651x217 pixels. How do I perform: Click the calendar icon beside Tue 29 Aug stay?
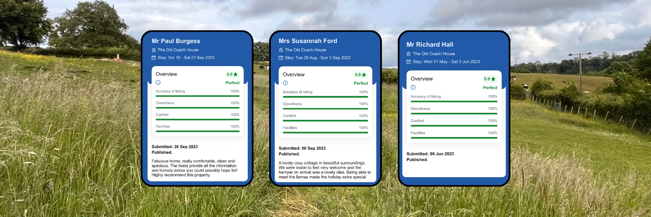click(x=281, y=58)
